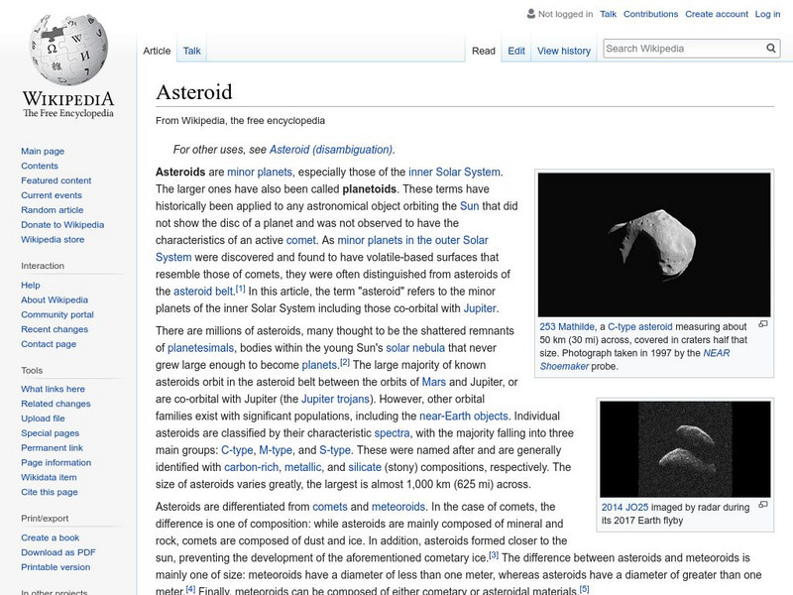This screenshot has width=793, height=595.
Task: Follow the inner Solar System link
Action: coord(454,172)
